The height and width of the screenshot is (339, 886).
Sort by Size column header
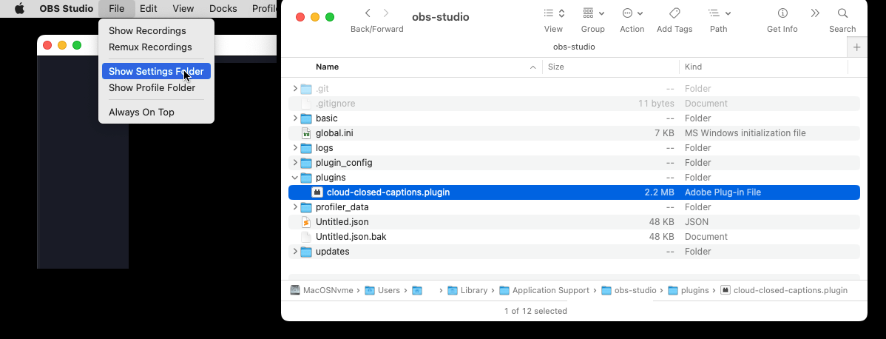pyautogui.click(x=556, y=67)
